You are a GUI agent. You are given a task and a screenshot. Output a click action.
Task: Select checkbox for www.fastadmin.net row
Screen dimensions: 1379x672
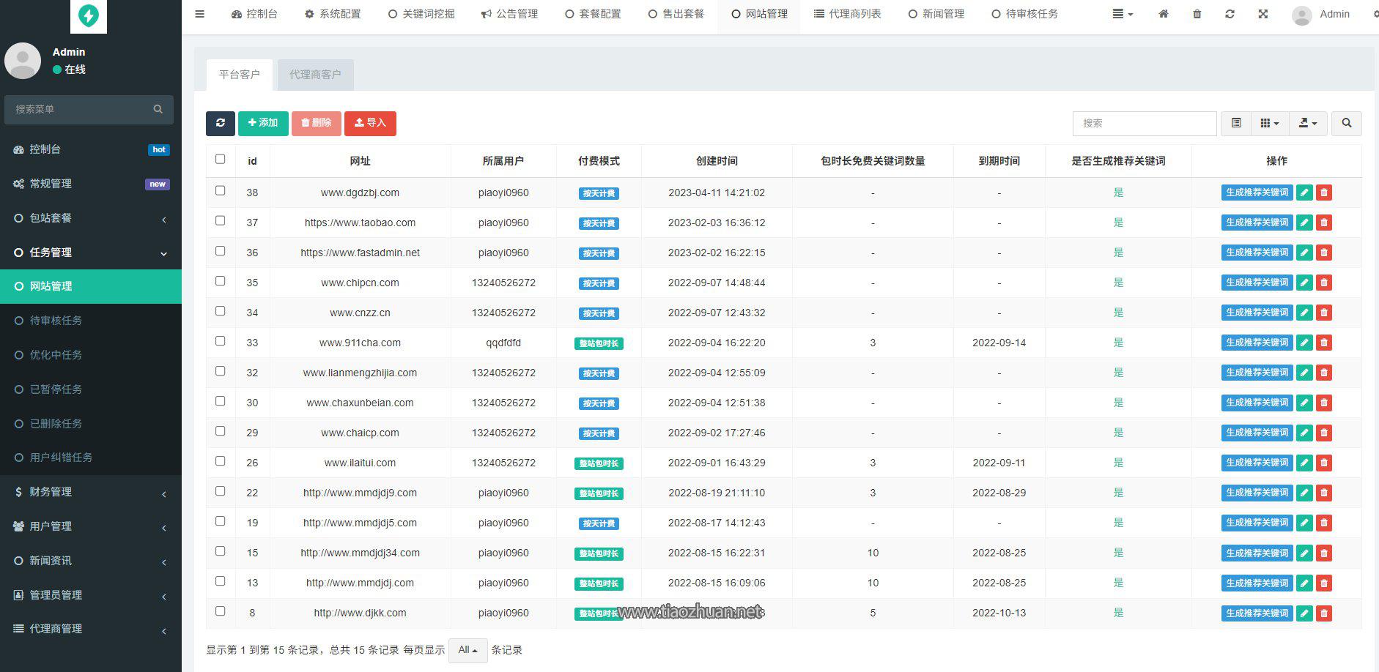click(x=221, y=250)
